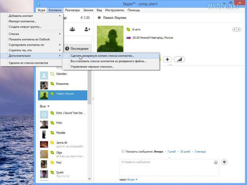The height and width of the screenshot is (185, 247).
Task: Click Olga's avatar thumbnail
Action: [x=44, y=154]
